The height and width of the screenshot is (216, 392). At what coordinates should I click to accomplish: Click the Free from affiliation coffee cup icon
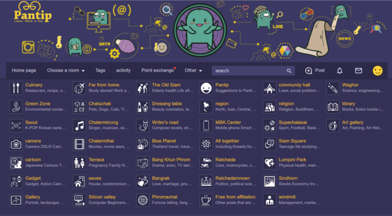(206, 200)
